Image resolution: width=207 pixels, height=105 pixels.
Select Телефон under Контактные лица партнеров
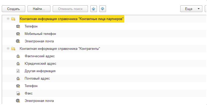coord(31,26)
